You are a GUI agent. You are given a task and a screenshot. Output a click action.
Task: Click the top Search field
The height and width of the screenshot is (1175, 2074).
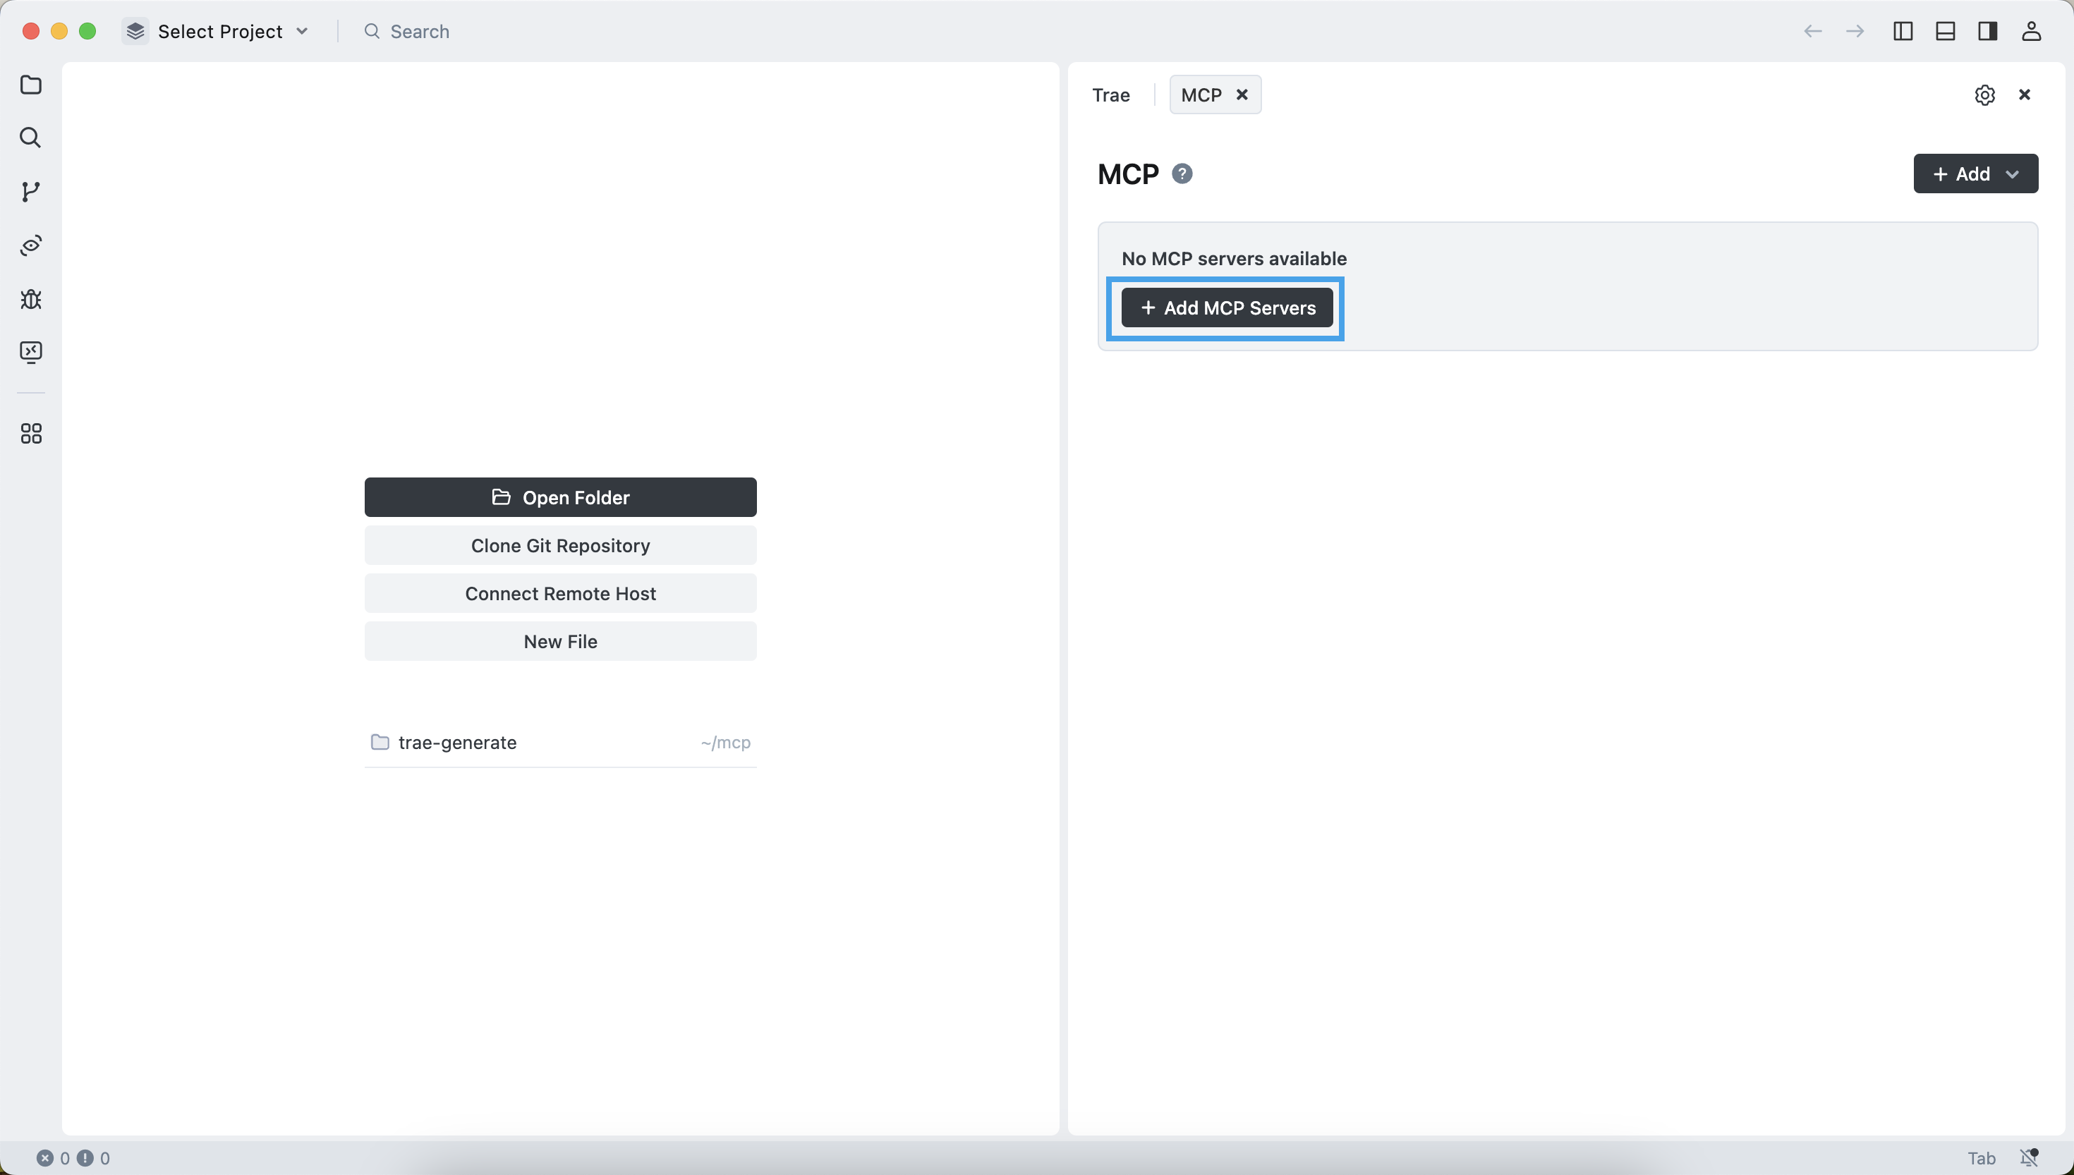tap(420, 32)
